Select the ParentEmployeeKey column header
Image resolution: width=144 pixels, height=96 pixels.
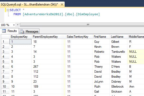click(47, 37)
